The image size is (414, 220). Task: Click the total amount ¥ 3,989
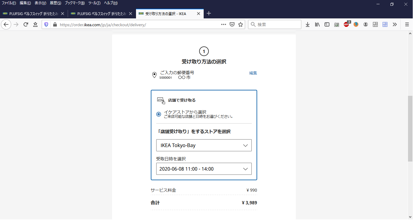(250, 203)
